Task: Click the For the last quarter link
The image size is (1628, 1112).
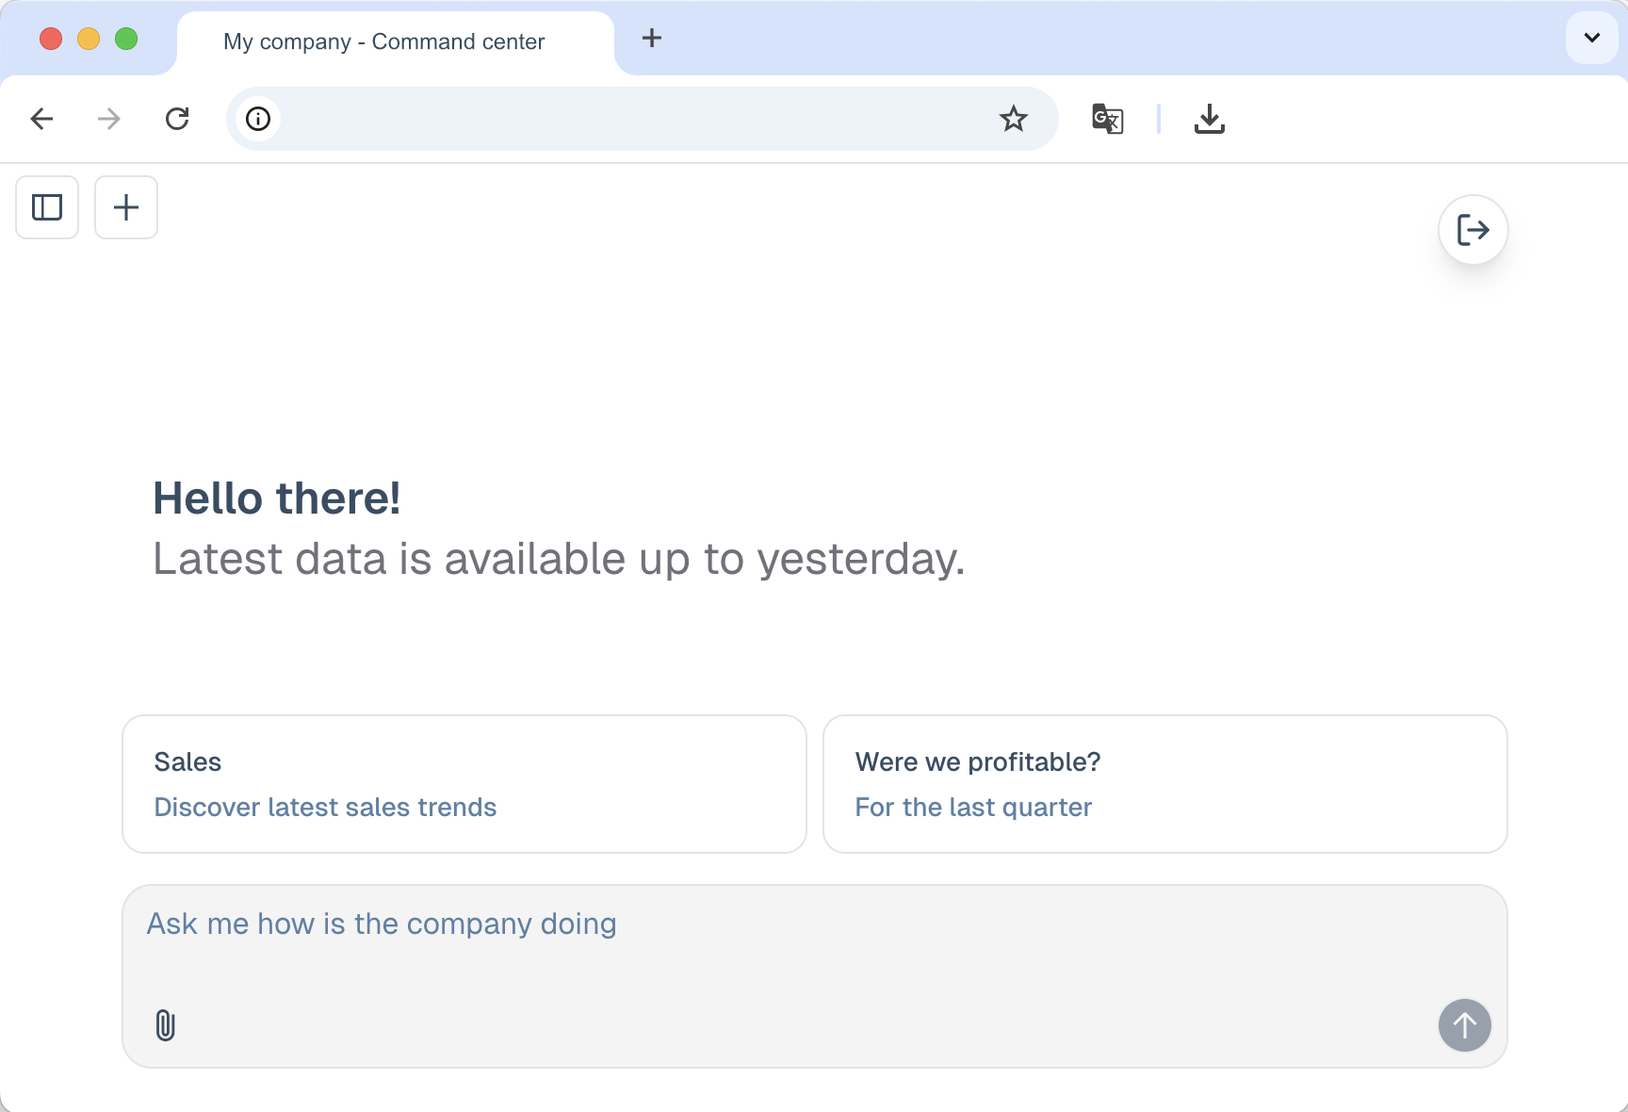Action: point(972,807)
